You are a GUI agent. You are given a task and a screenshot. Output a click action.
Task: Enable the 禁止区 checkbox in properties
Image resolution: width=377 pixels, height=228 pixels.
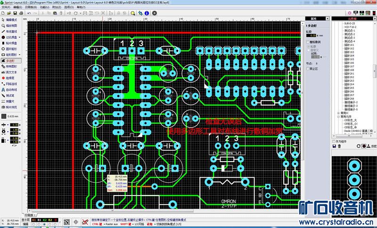click(x=309, y=68)
